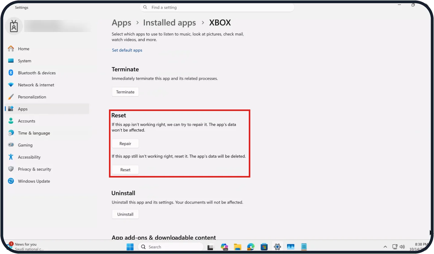The image size is (434, 254).
Task: Click the Repair button
Action: pyautogui.click(x=125, y=144)
